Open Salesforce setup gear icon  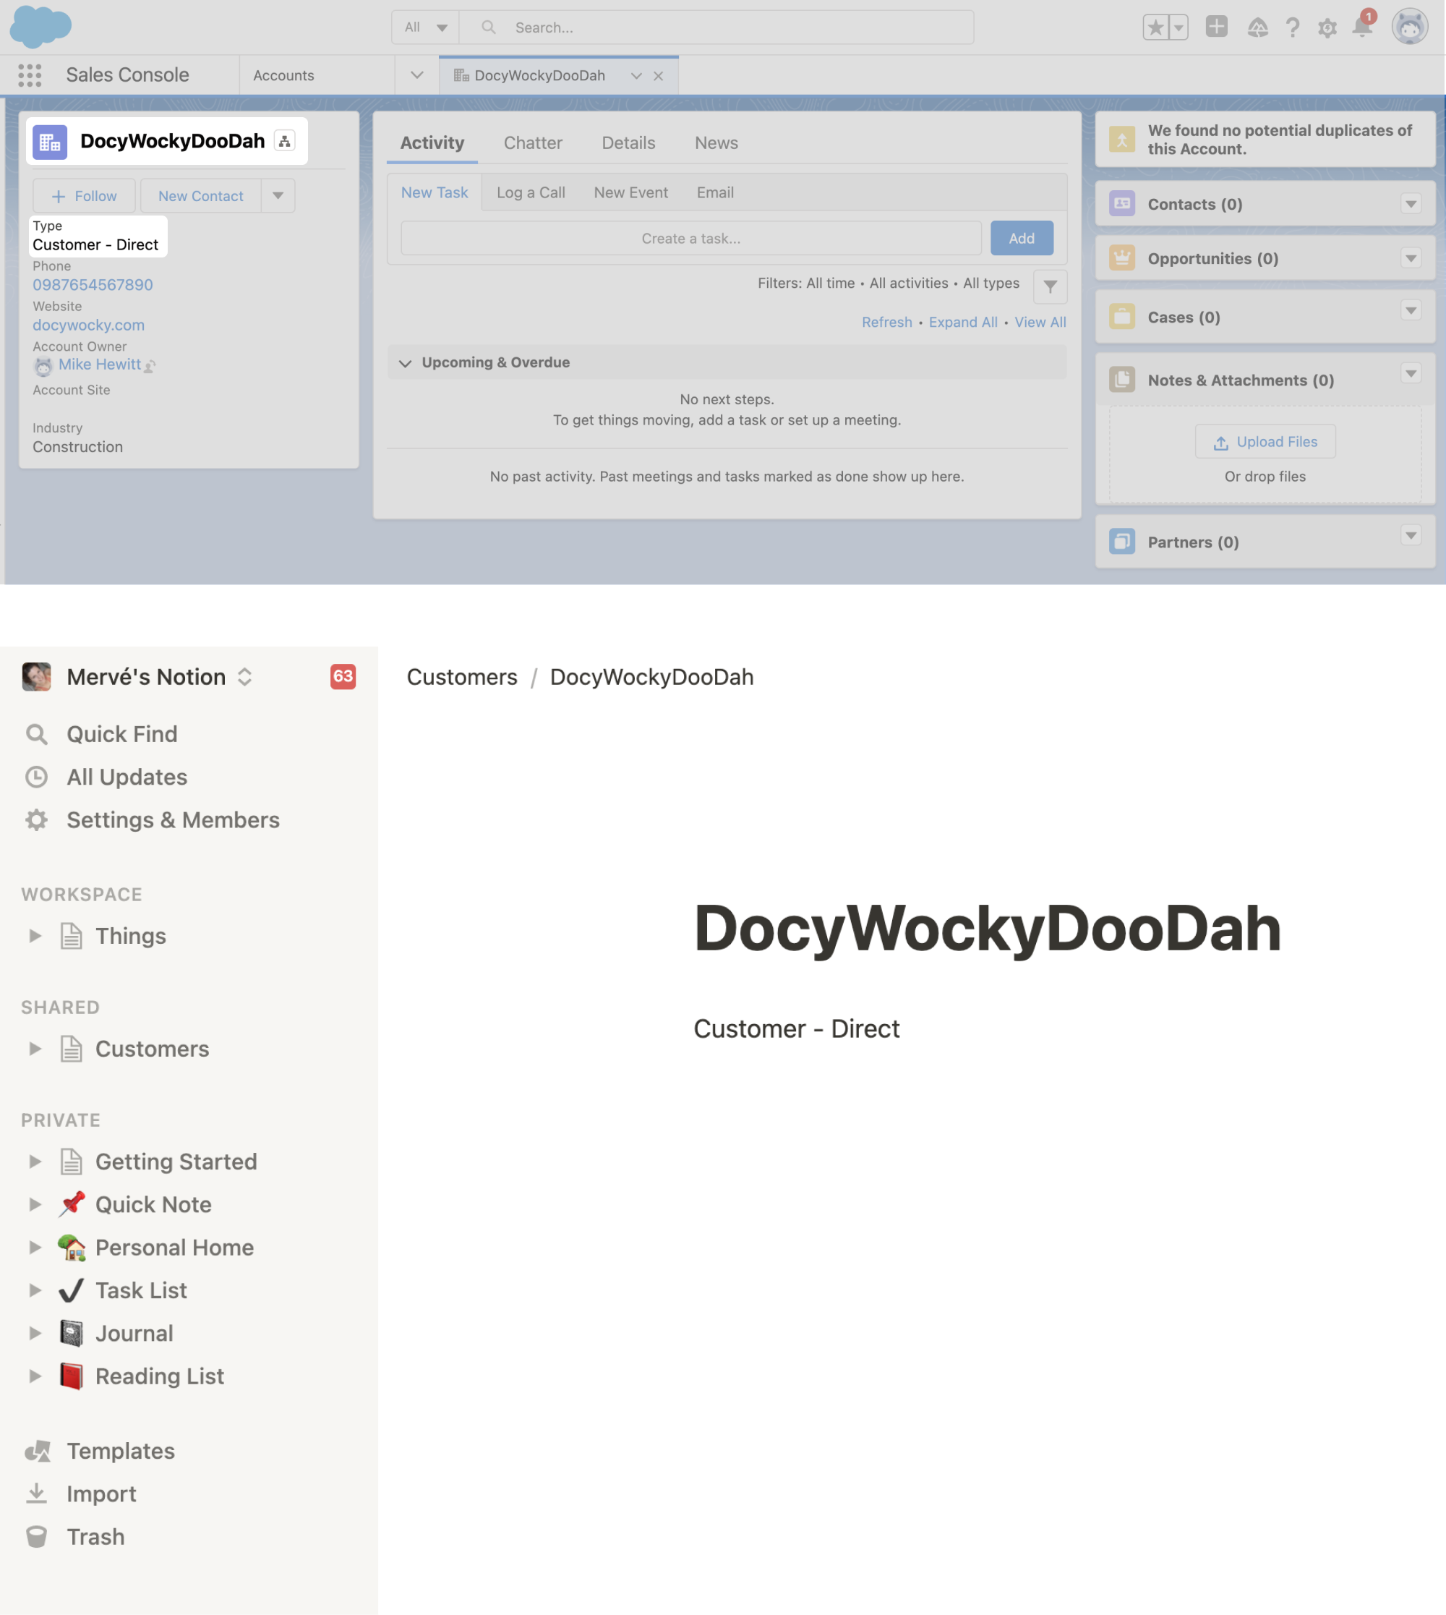[x=1327, y=29]
